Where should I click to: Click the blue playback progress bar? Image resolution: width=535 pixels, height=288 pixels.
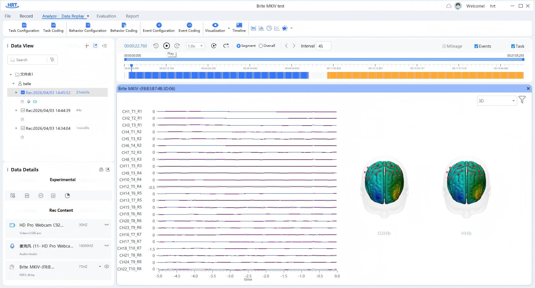coord(324,59)
